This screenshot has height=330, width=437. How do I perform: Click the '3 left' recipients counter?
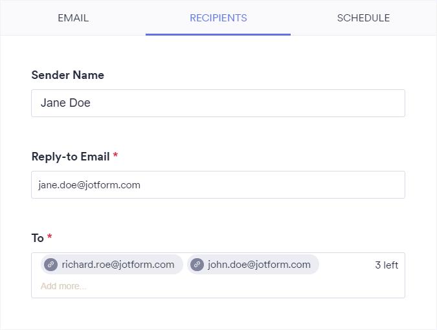(387, 265)
